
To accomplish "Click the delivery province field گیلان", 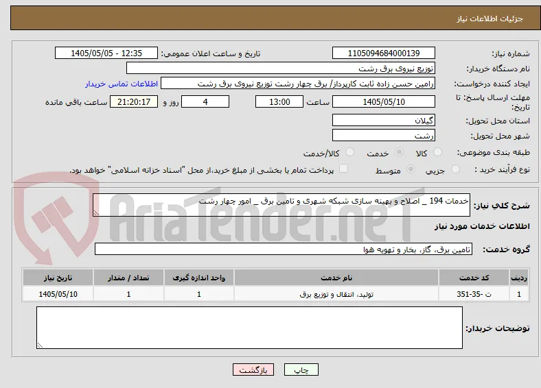I will click(384, 120).
